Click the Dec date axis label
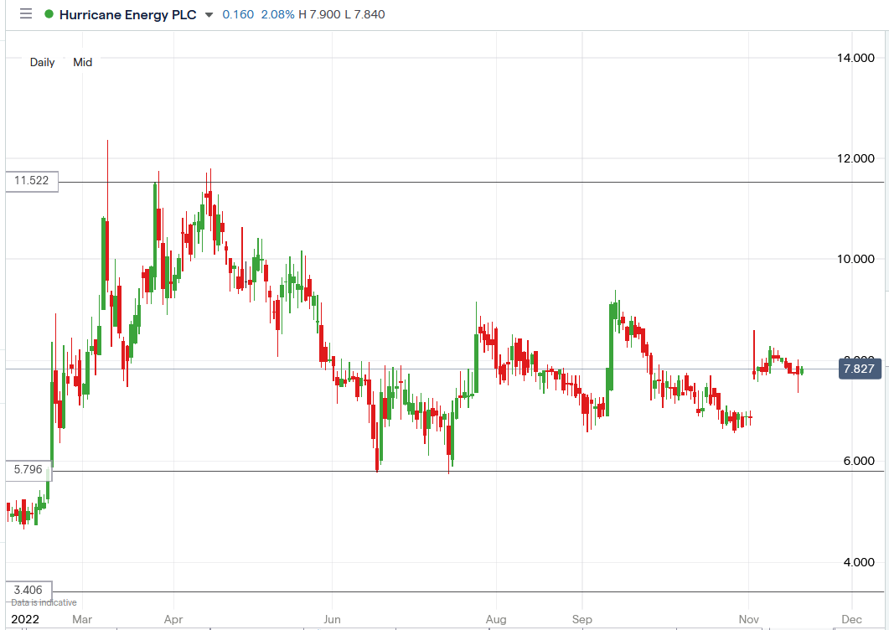Screen dimensions: 889x630 [x=851, y=619]
